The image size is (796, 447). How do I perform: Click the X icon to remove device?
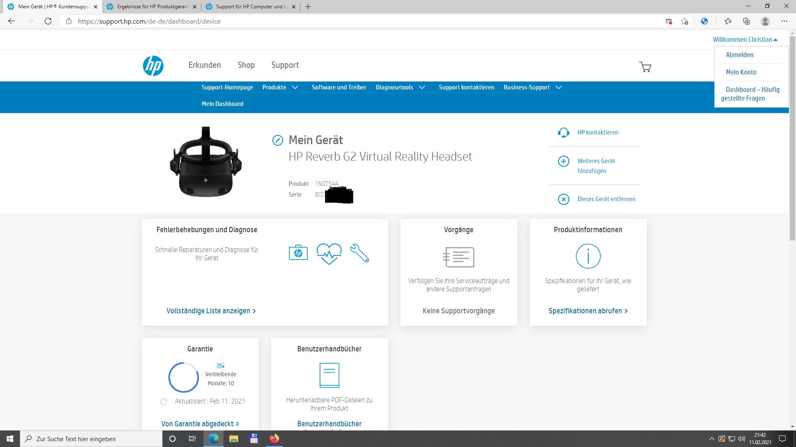563,199
